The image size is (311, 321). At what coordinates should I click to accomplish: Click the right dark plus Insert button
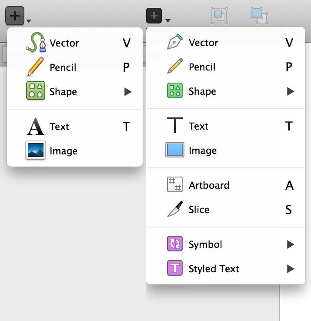tap(154, 16)
